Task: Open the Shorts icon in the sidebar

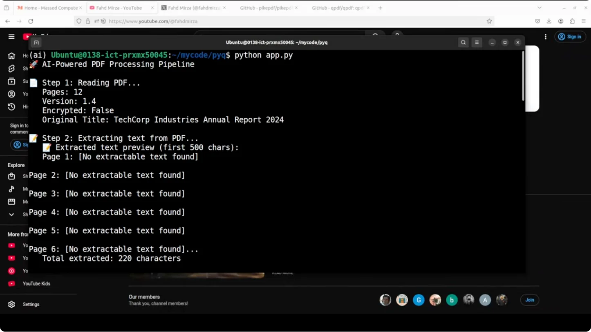Action: [x=11, y=69]
